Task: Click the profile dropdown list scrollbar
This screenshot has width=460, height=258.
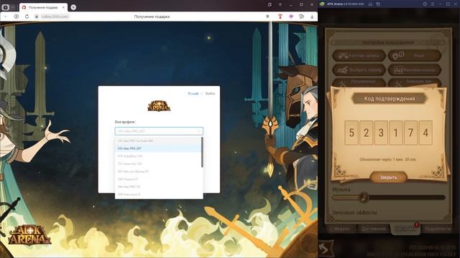Action: (202, 152)
